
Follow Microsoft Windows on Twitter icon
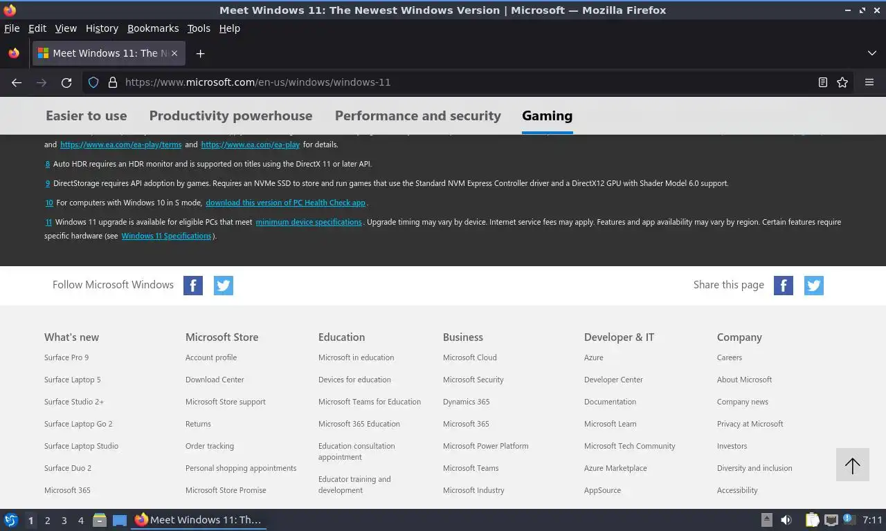click(x=224, y=286)
